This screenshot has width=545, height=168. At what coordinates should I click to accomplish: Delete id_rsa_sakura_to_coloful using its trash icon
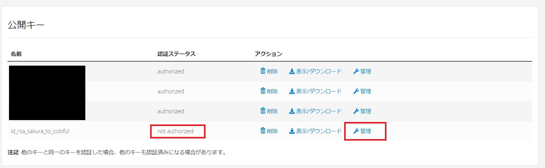pos(263,131)
